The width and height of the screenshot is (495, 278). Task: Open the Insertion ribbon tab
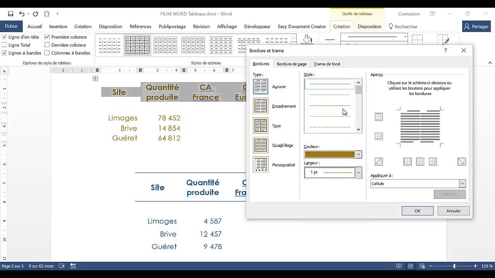coord(58,27)
